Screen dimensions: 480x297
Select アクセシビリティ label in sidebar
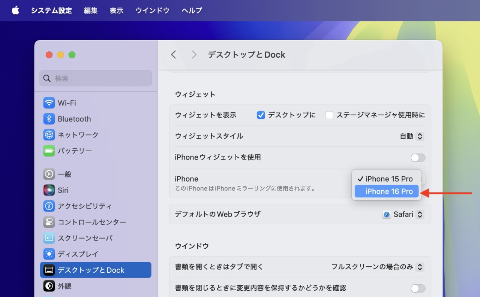coord(85,206)
